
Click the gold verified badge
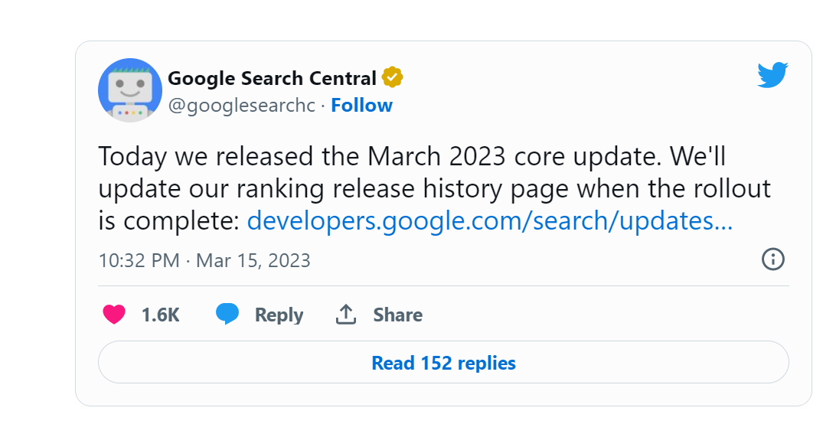(x=393, y=77)
